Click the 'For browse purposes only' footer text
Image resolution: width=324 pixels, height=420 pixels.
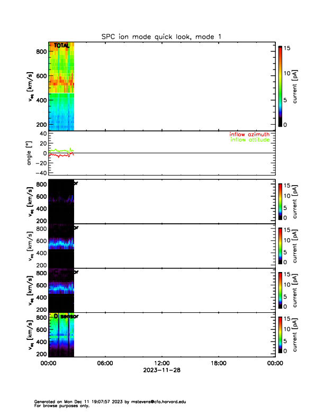(x=59, y=406)
